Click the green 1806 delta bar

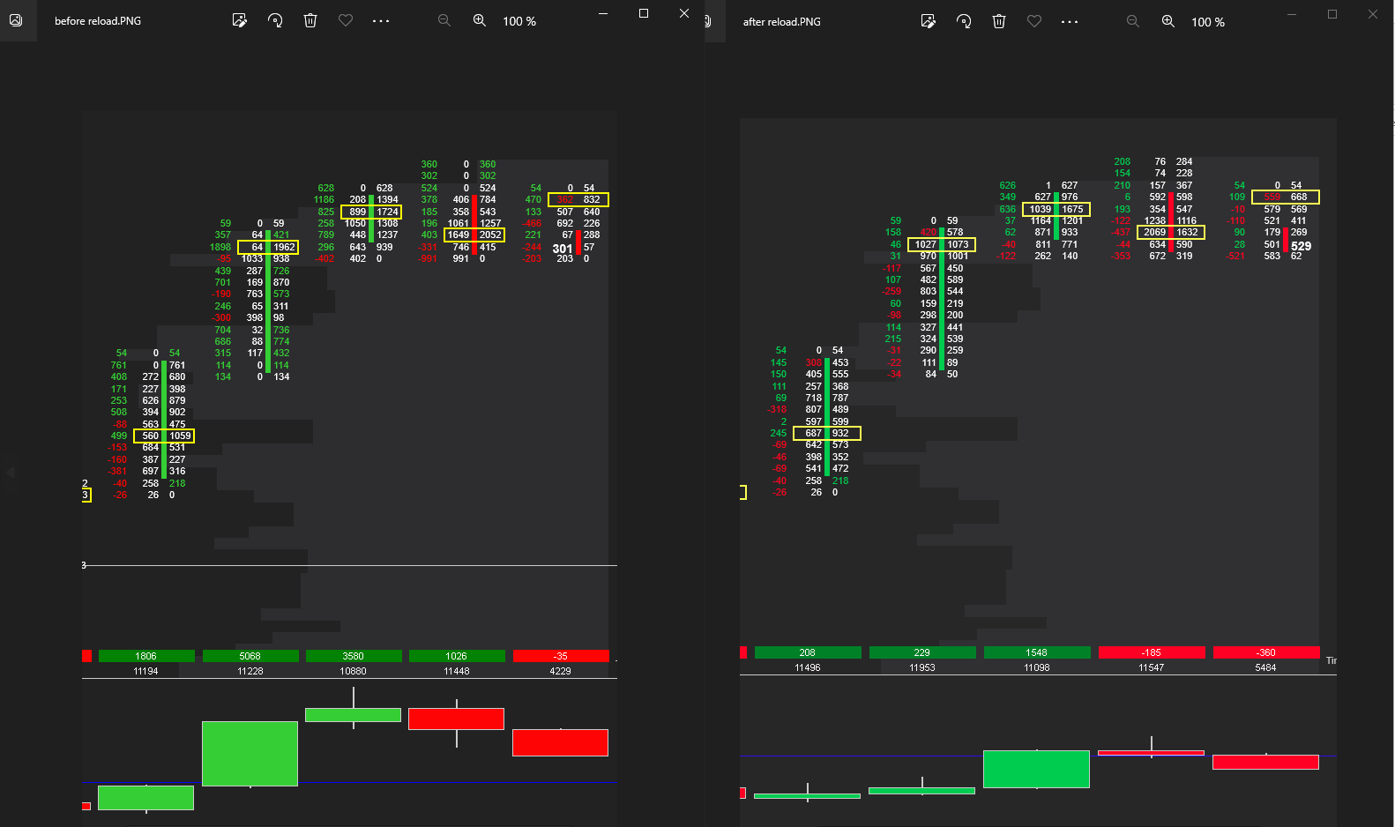(146, 656)
